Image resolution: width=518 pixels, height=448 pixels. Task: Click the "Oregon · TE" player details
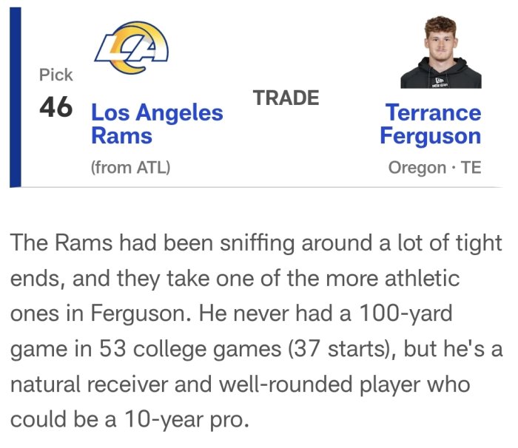(434, 167)
